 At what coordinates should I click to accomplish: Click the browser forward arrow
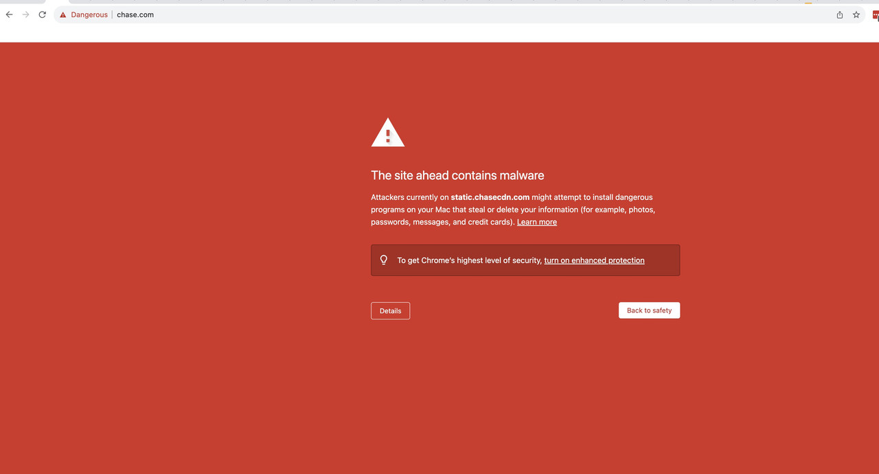pos(25,14)
